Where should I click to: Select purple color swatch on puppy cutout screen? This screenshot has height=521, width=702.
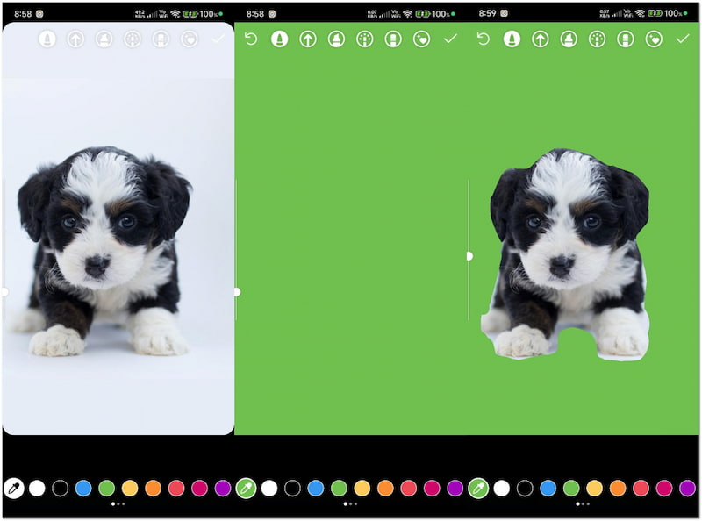point(687,488)
